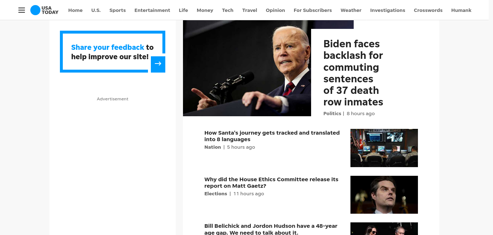The image size is (493, 235).
Task: Click the USA Today logo
Action: (x=44, y=10)
